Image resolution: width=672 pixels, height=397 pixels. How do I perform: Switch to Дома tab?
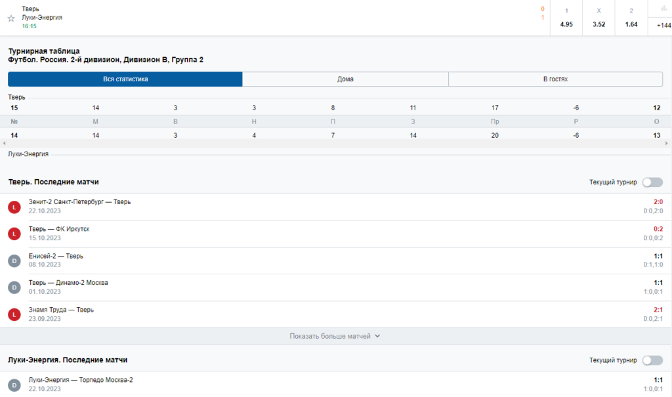tap(345, 79)
